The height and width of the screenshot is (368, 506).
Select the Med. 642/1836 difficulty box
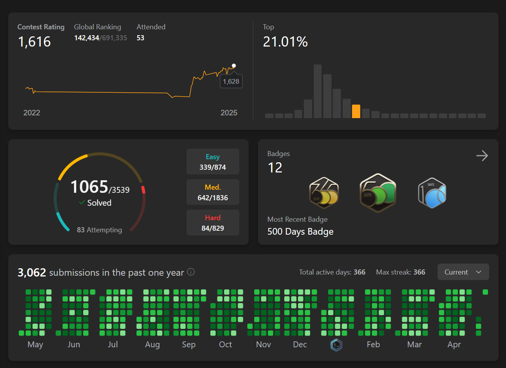(x=213, y=192)
